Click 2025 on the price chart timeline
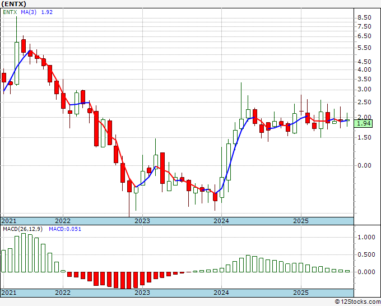Image resolution: width=381 pixels, height=306 pixels. point(301,221)
